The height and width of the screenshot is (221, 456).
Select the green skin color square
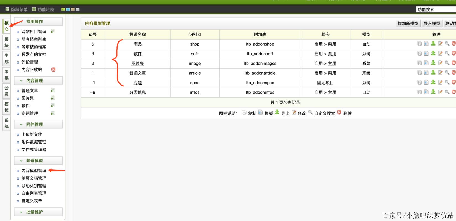click(63, 9)
